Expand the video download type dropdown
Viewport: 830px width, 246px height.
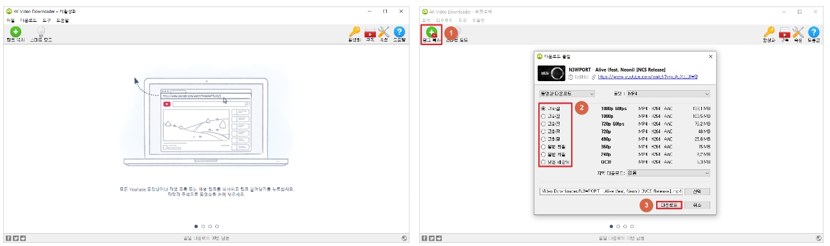[567, 93]
